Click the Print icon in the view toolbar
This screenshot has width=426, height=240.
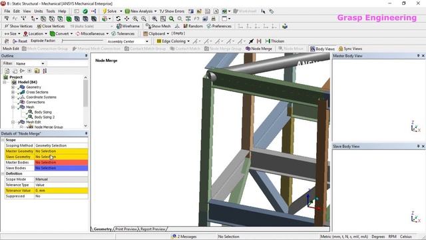tap(214, 19)
